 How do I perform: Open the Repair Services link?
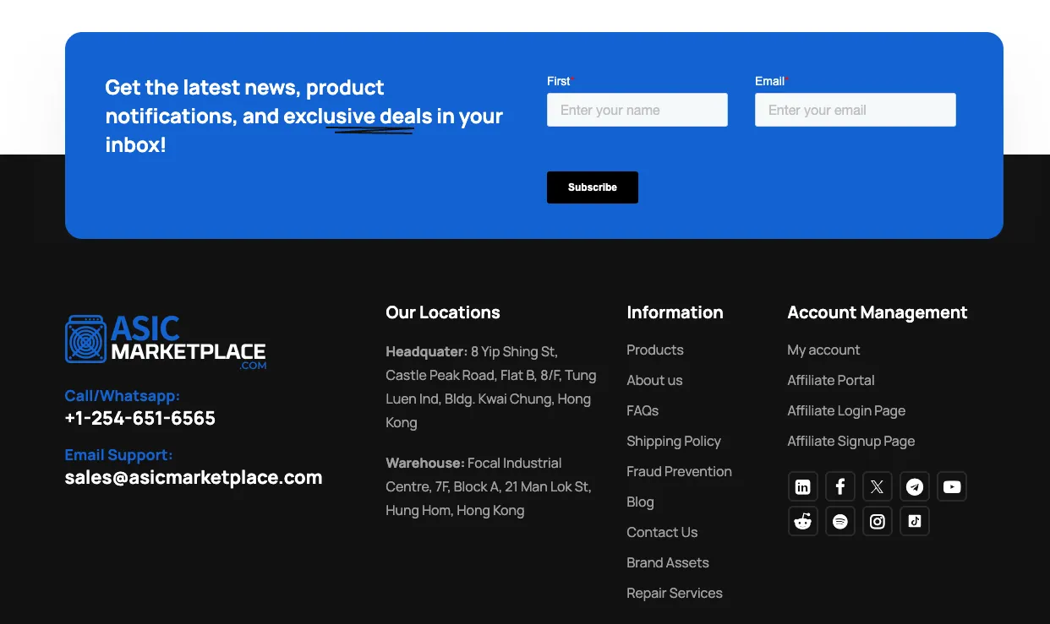[x=675, y=593]
